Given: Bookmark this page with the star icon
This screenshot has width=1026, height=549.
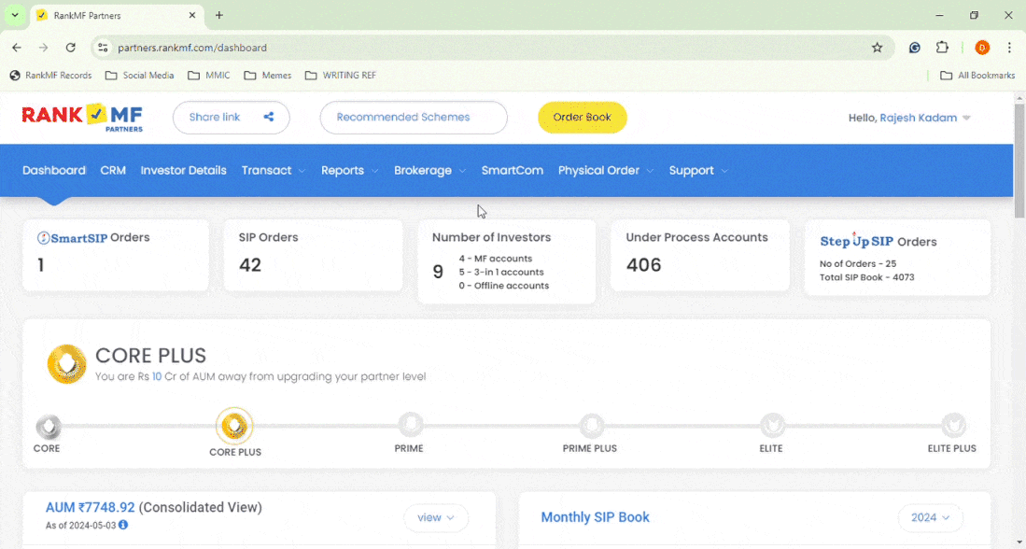Looking at the screenshot, I should point(877,48).
